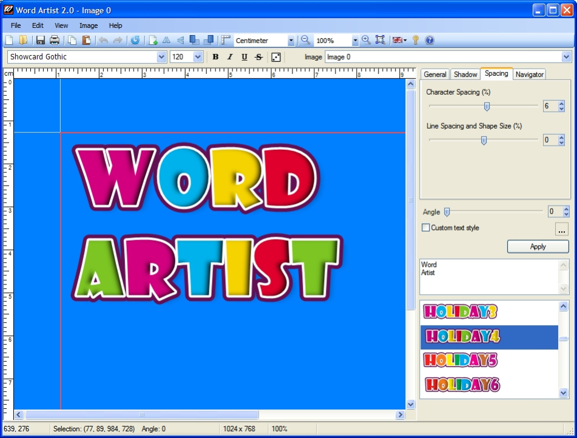
Task: Expand the Showcard Gothic font dropdown
Action: (161, 57)
